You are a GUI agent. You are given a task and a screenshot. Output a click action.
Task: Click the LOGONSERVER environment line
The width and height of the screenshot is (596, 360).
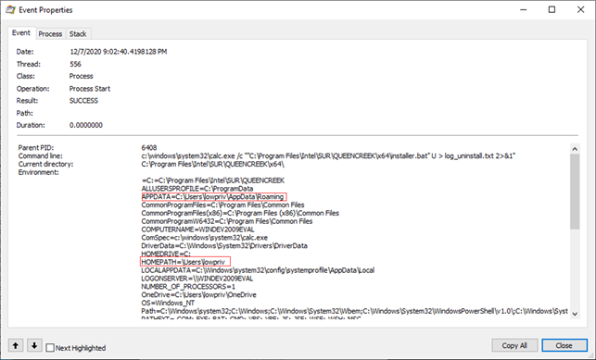(x=197, y=279)
